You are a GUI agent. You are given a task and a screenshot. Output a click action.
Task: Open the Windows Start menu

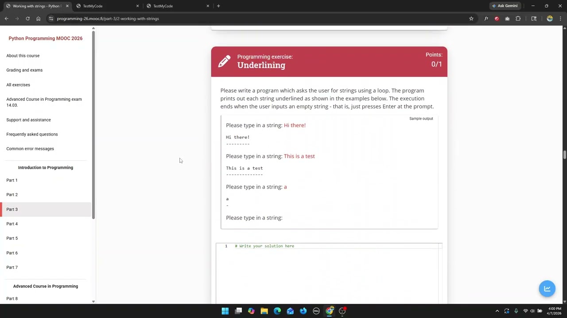pos(225,311)
